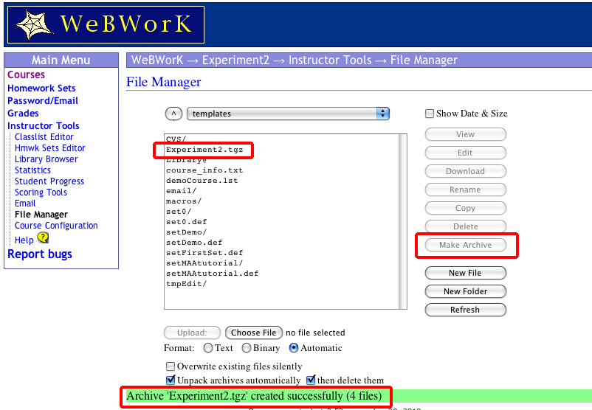Image resolution: width=592 pixels, height=410 pixels.
Task: Select Text upload format
Action: pos(208,348)
